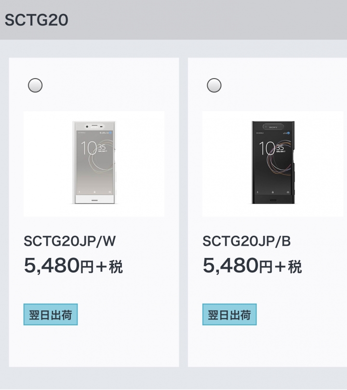Click the 10:35 clock on the black phone
Screen dimensions: 347x390
coord(272,148)
